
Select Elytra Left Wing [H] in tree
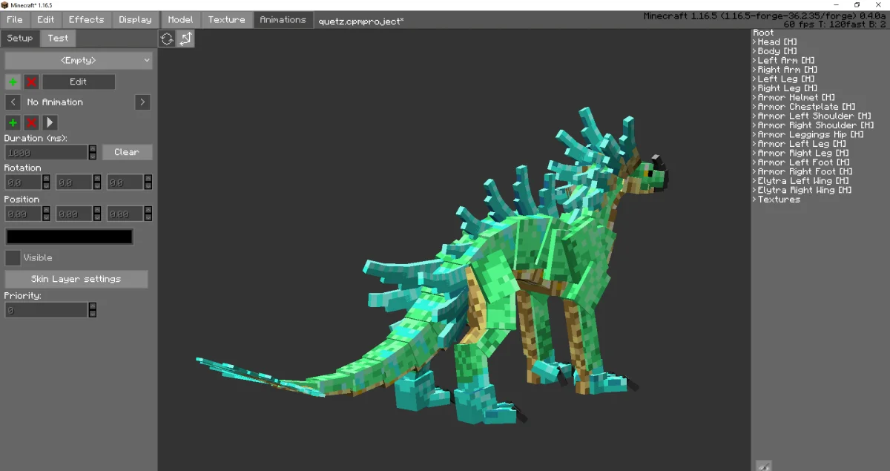[x=803, y=181]
